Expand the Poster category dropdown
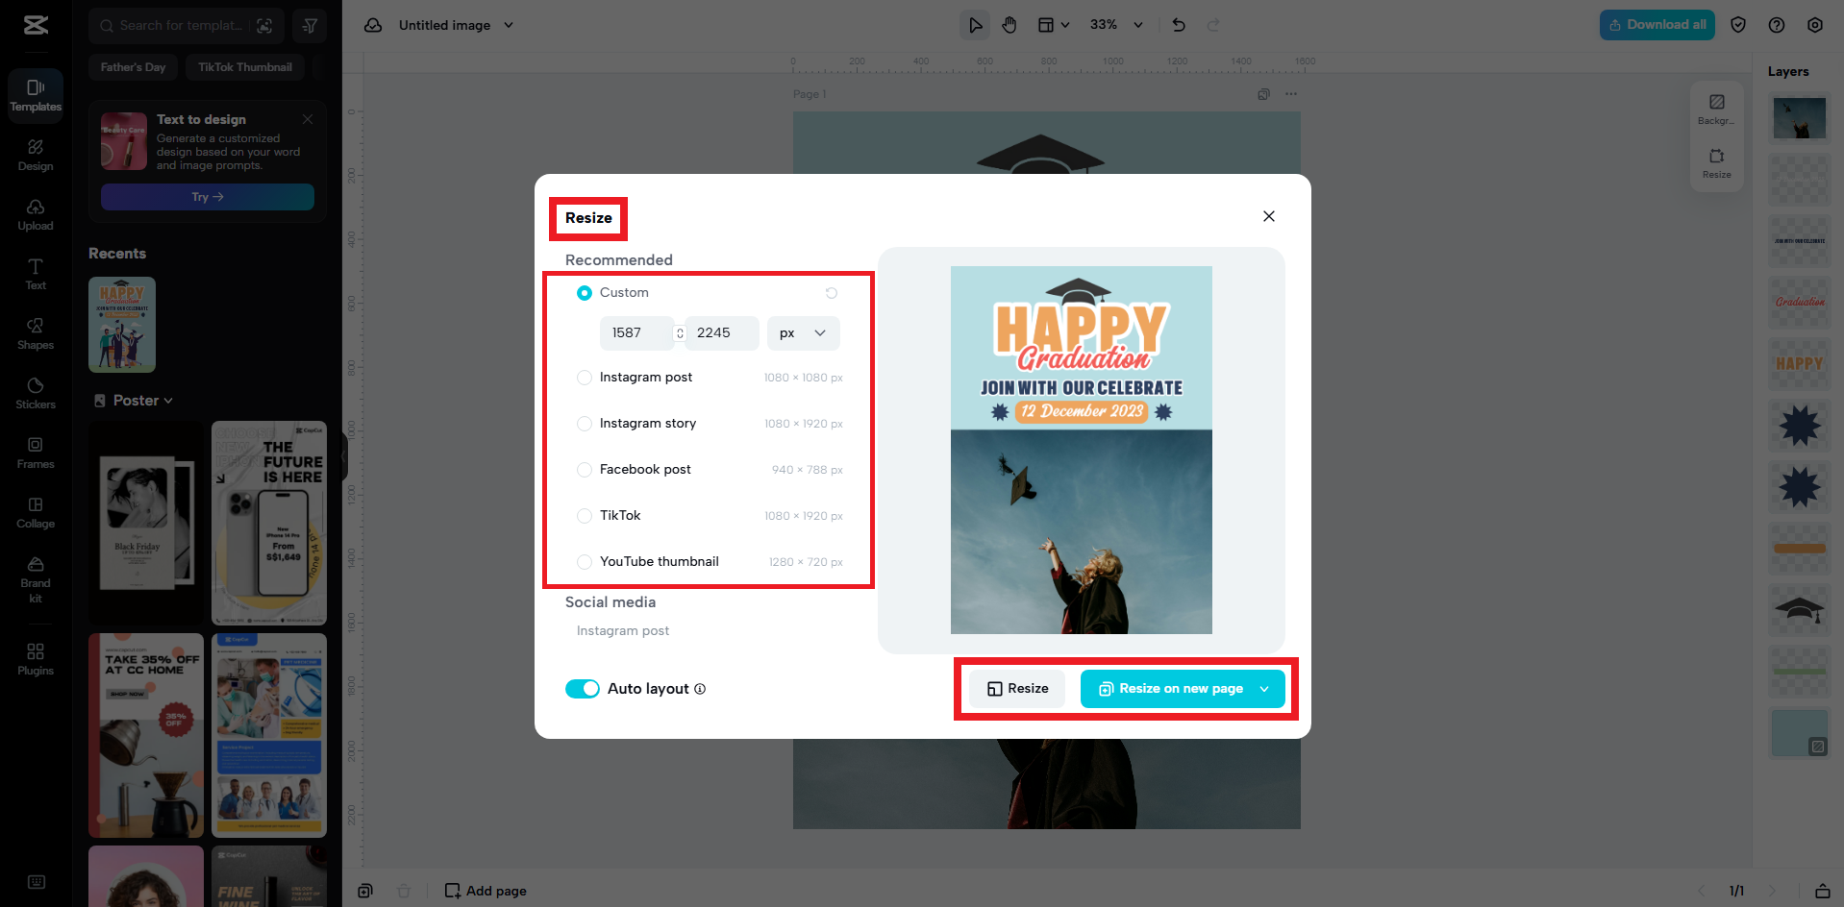The height and width of the screenshot is (907, 1844). pyautogui.click(x=134, y=401)
